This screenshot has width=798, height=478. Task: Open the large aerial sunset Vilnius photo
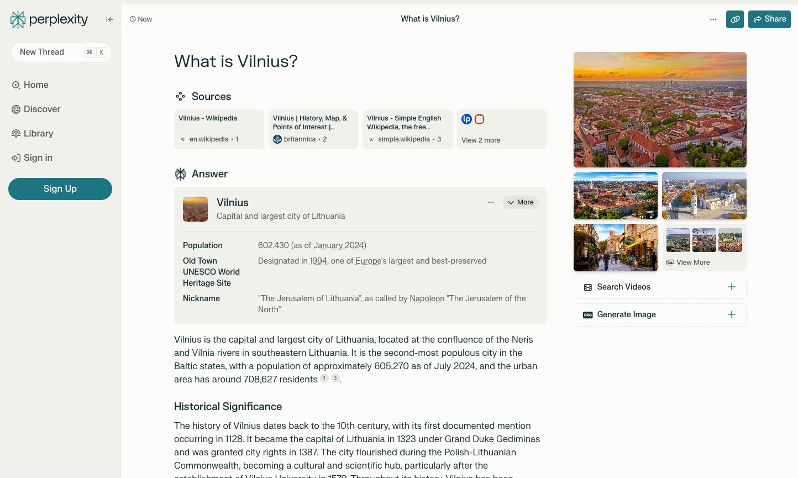coord(660,109)
